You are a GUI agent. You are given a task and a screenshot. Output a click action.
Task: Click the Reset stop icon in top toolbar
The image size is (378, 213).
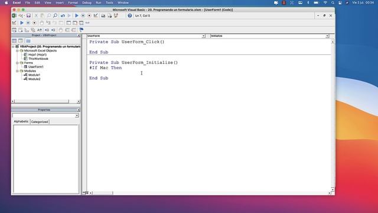click(x=89, y=16)
